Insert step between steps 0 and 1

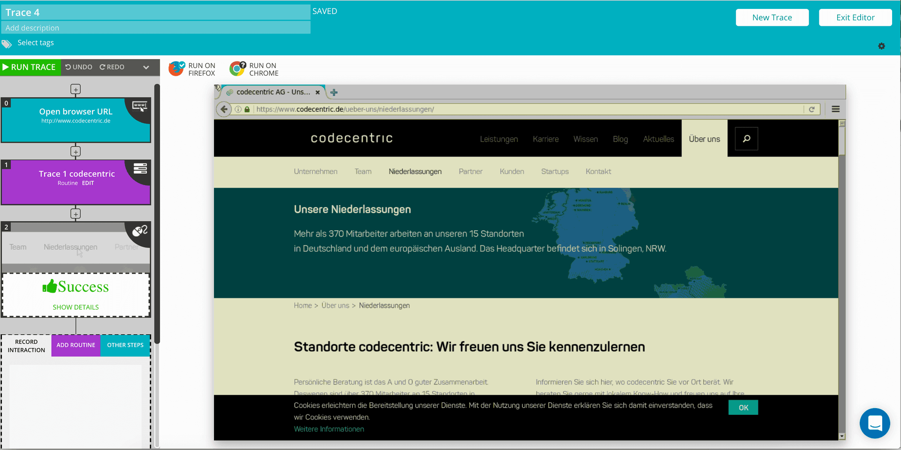coord(76,151)
